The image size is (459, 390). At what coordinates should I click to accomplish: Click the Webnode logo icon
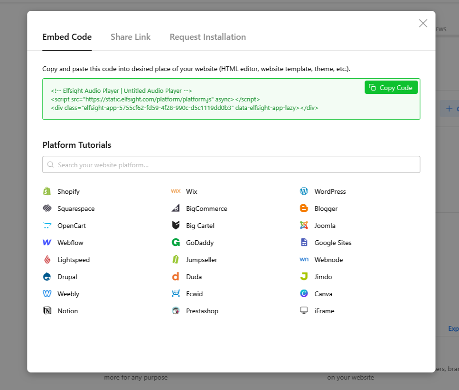(x=304, y=259)
